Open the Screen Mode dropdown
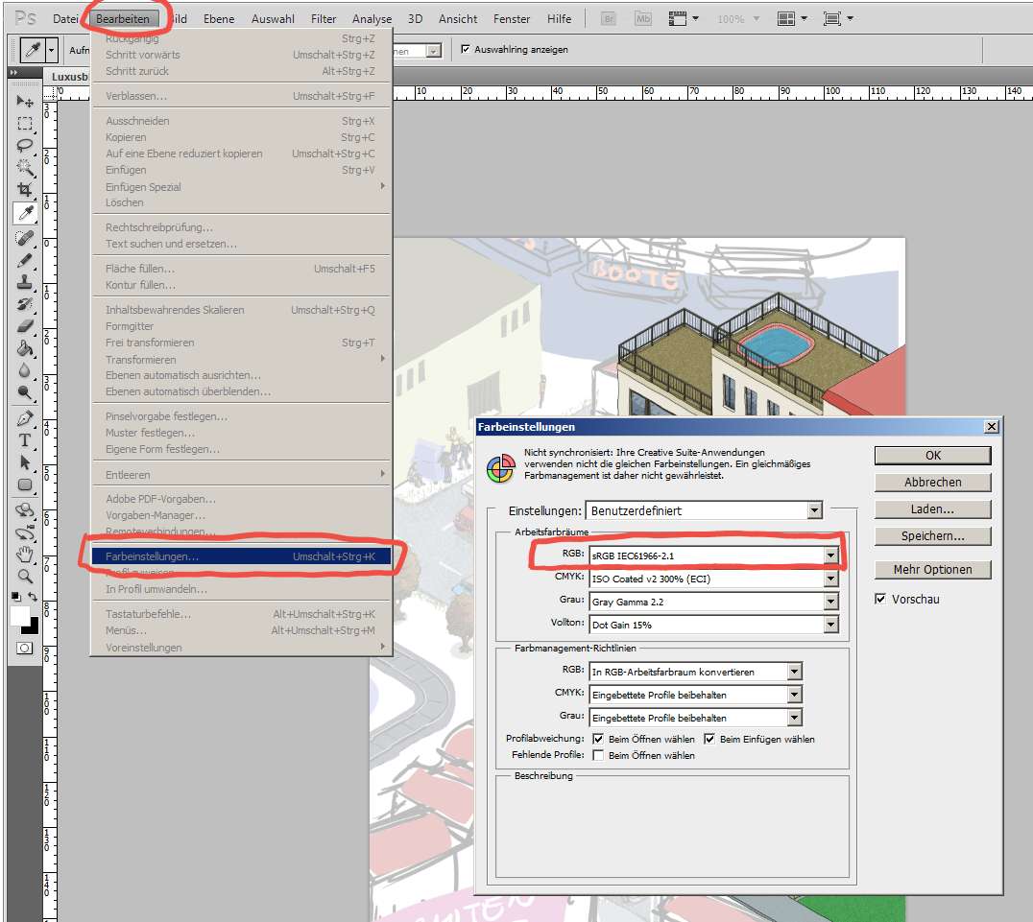This screenshot has width=1033, height=922. [x=838, y=18]
